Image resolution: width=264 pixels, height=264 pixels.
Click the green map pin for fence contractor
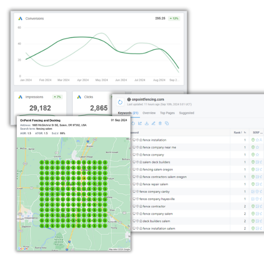253,206
